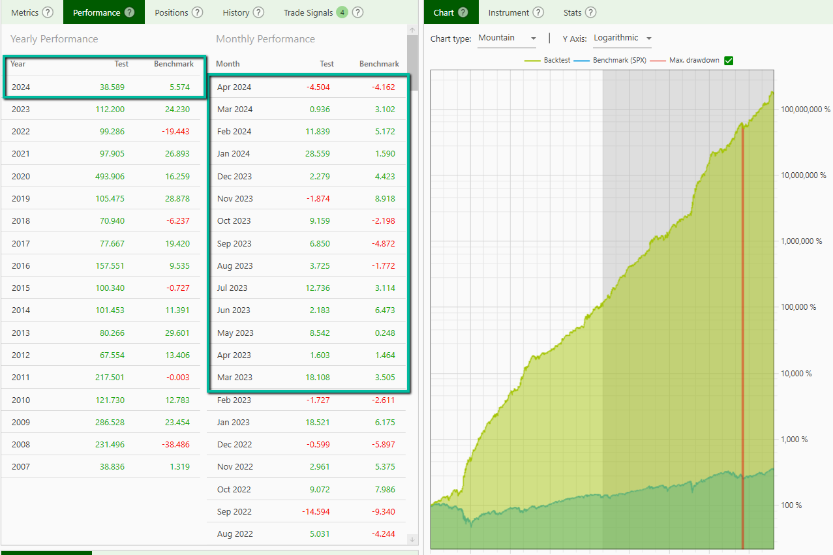Screen dimensions: 833x555
Task: Select the 2024 yearly row
Action: pyautogui.click(x=101, y=87)
